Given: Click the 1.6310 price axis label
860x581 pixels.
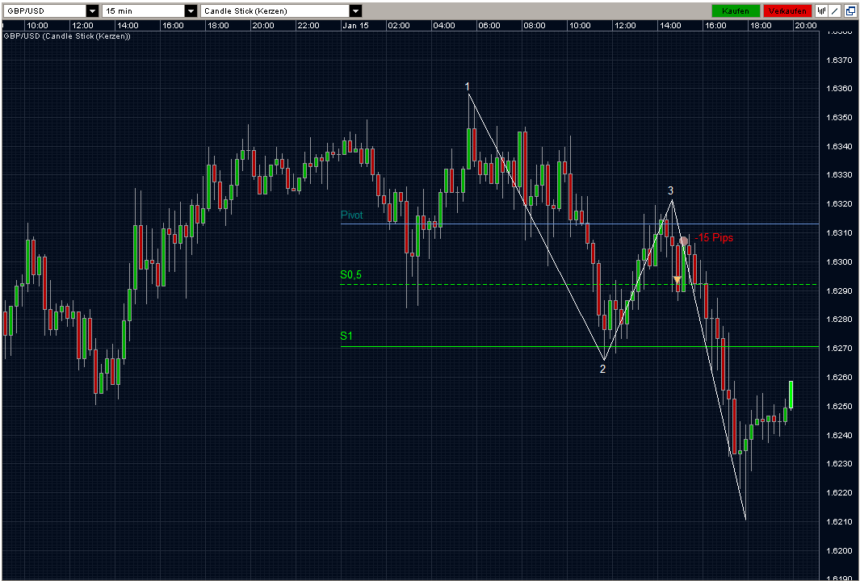Looking at the screenshot, I should click(839, 233).
